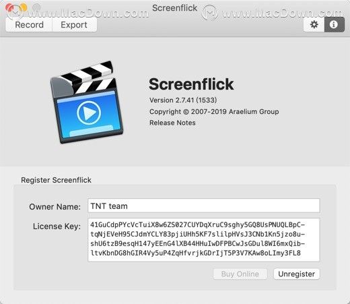The image size is (350, 304).
Task: Click the Copyright Araelium Group text
Action: coord(214,111)
